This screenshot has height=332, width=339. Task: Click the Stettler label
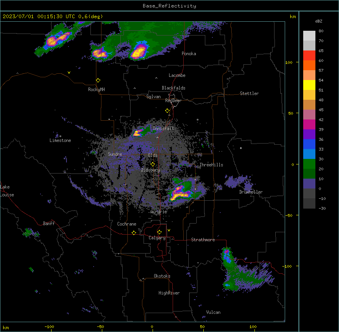pos(249,93)
